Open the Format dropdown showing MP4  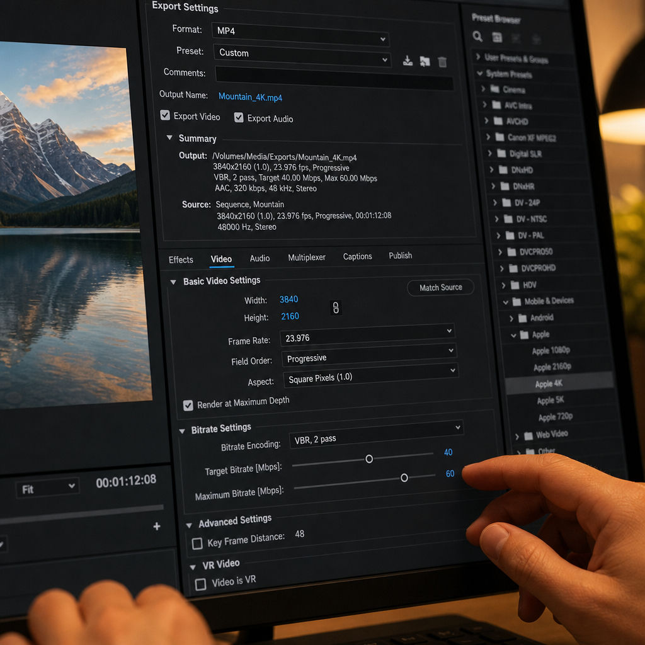[x=300, y=33]
